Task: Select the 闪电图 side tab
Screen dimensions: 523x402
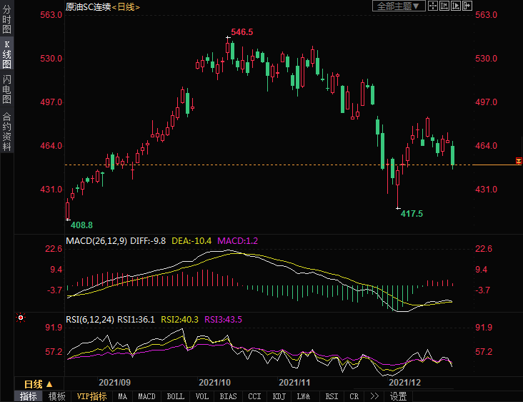Action: 6,89
